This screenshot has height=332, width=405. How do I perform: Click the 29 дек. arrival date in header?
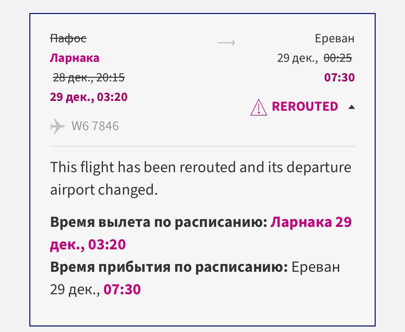click(x=297, y=58)
